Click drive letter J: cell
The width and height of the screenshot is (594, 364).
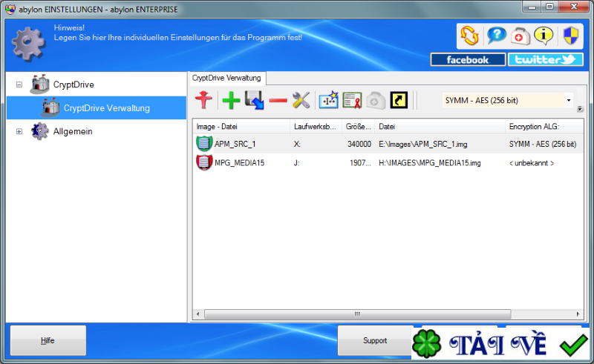(x=296, y=163)
